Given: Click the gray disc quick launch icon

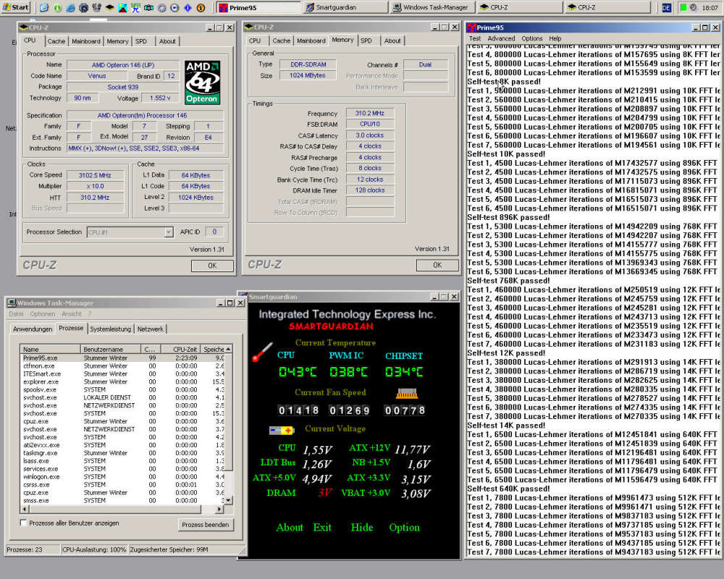Looking at the screenshot, I should point(162,7).
